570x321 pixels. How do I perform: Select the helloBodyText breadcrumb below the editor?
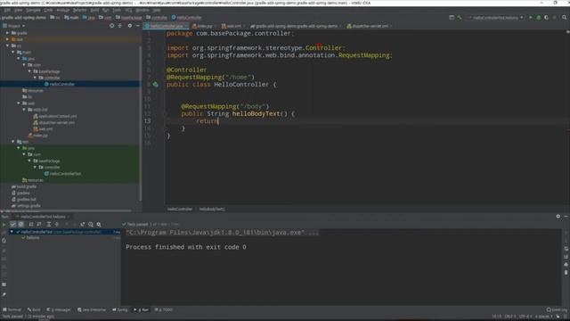coord(212,209)
